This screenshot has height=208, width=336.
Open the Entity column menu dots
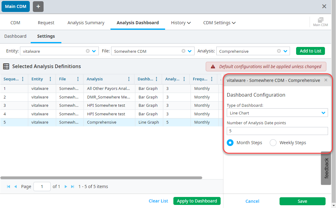(x=50, y=79)
